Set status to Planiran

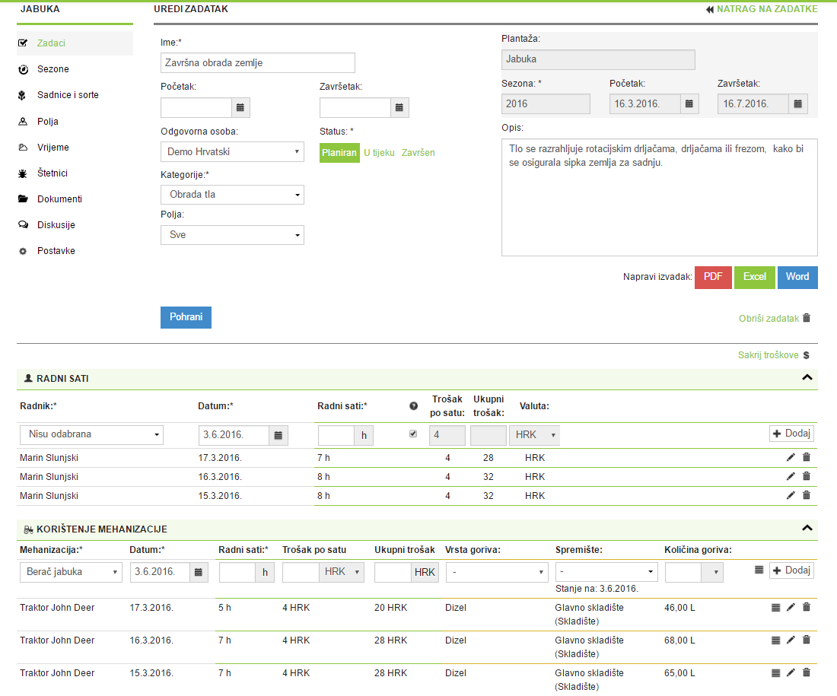point(339,153)
